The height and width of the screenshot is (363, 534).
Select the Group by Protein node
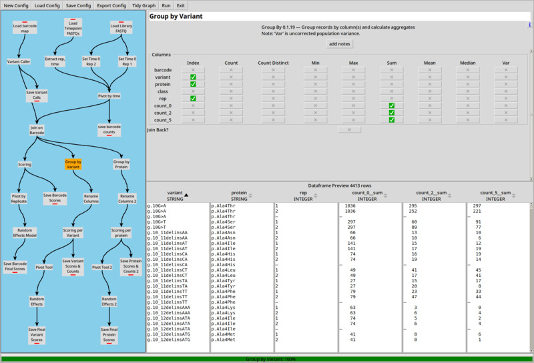click(121, 164)
